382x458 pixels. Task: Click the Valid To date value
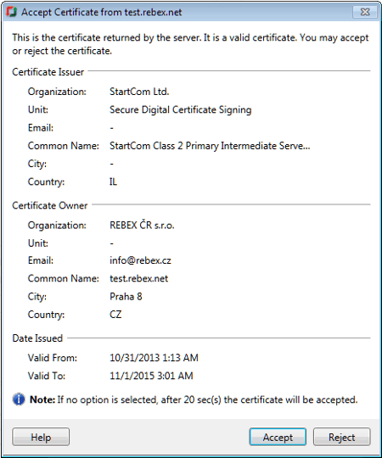coord(151,376)
